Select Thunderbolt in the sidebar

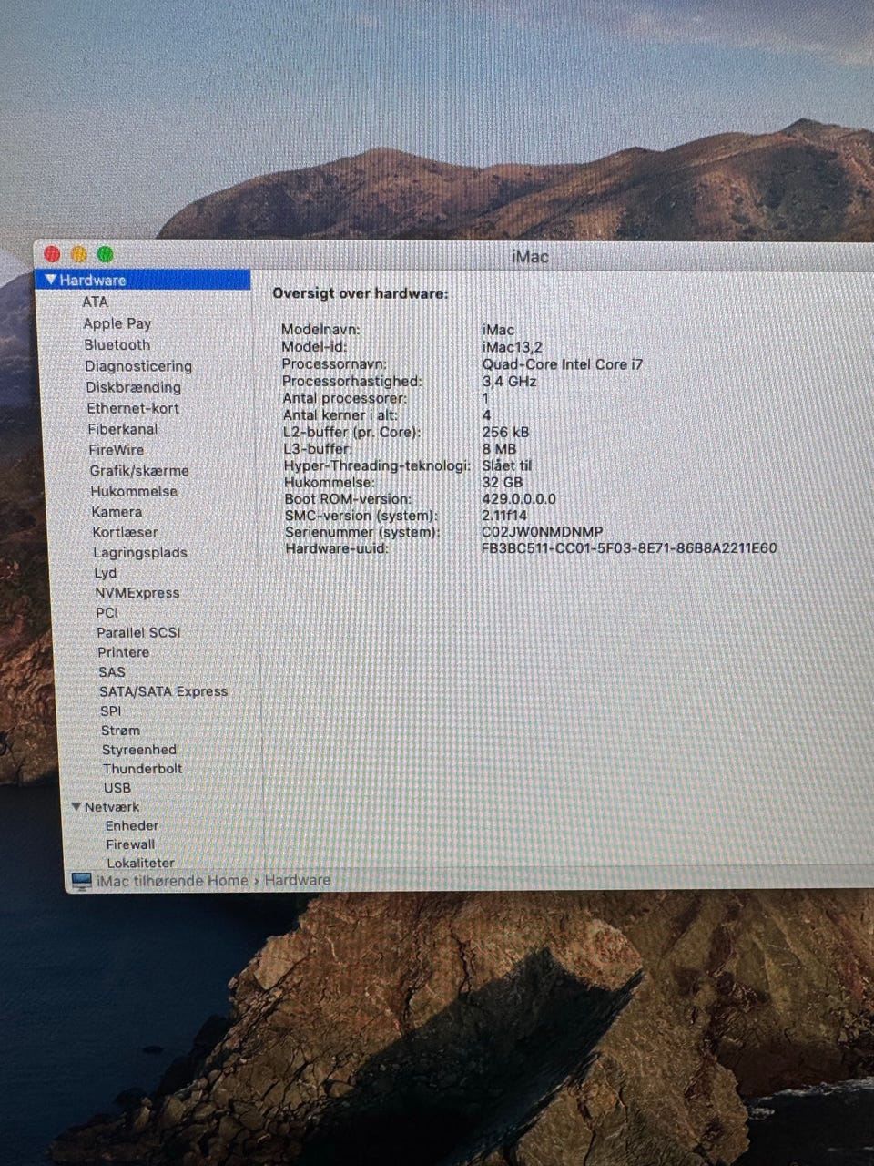143,769
